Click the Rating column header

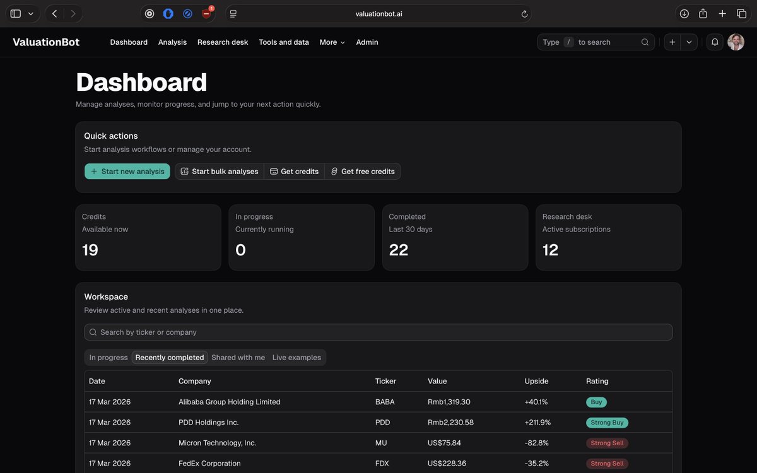tap(597, 381)
